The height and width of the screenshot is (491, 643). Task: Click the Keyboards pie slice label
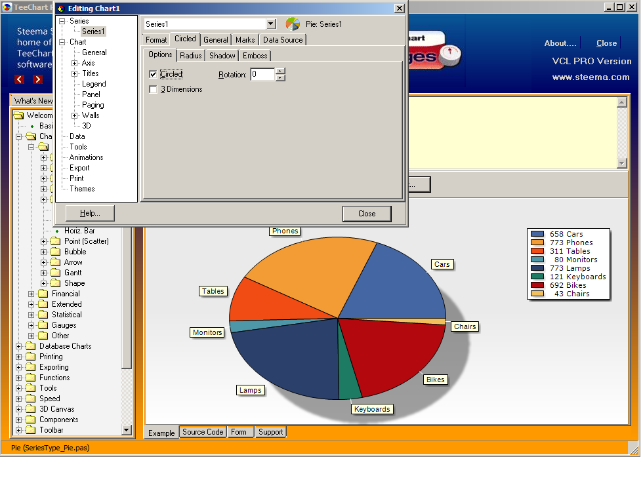coord(372,409)
